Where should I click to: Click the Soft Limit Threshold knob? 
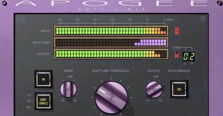tap(111, 97)
